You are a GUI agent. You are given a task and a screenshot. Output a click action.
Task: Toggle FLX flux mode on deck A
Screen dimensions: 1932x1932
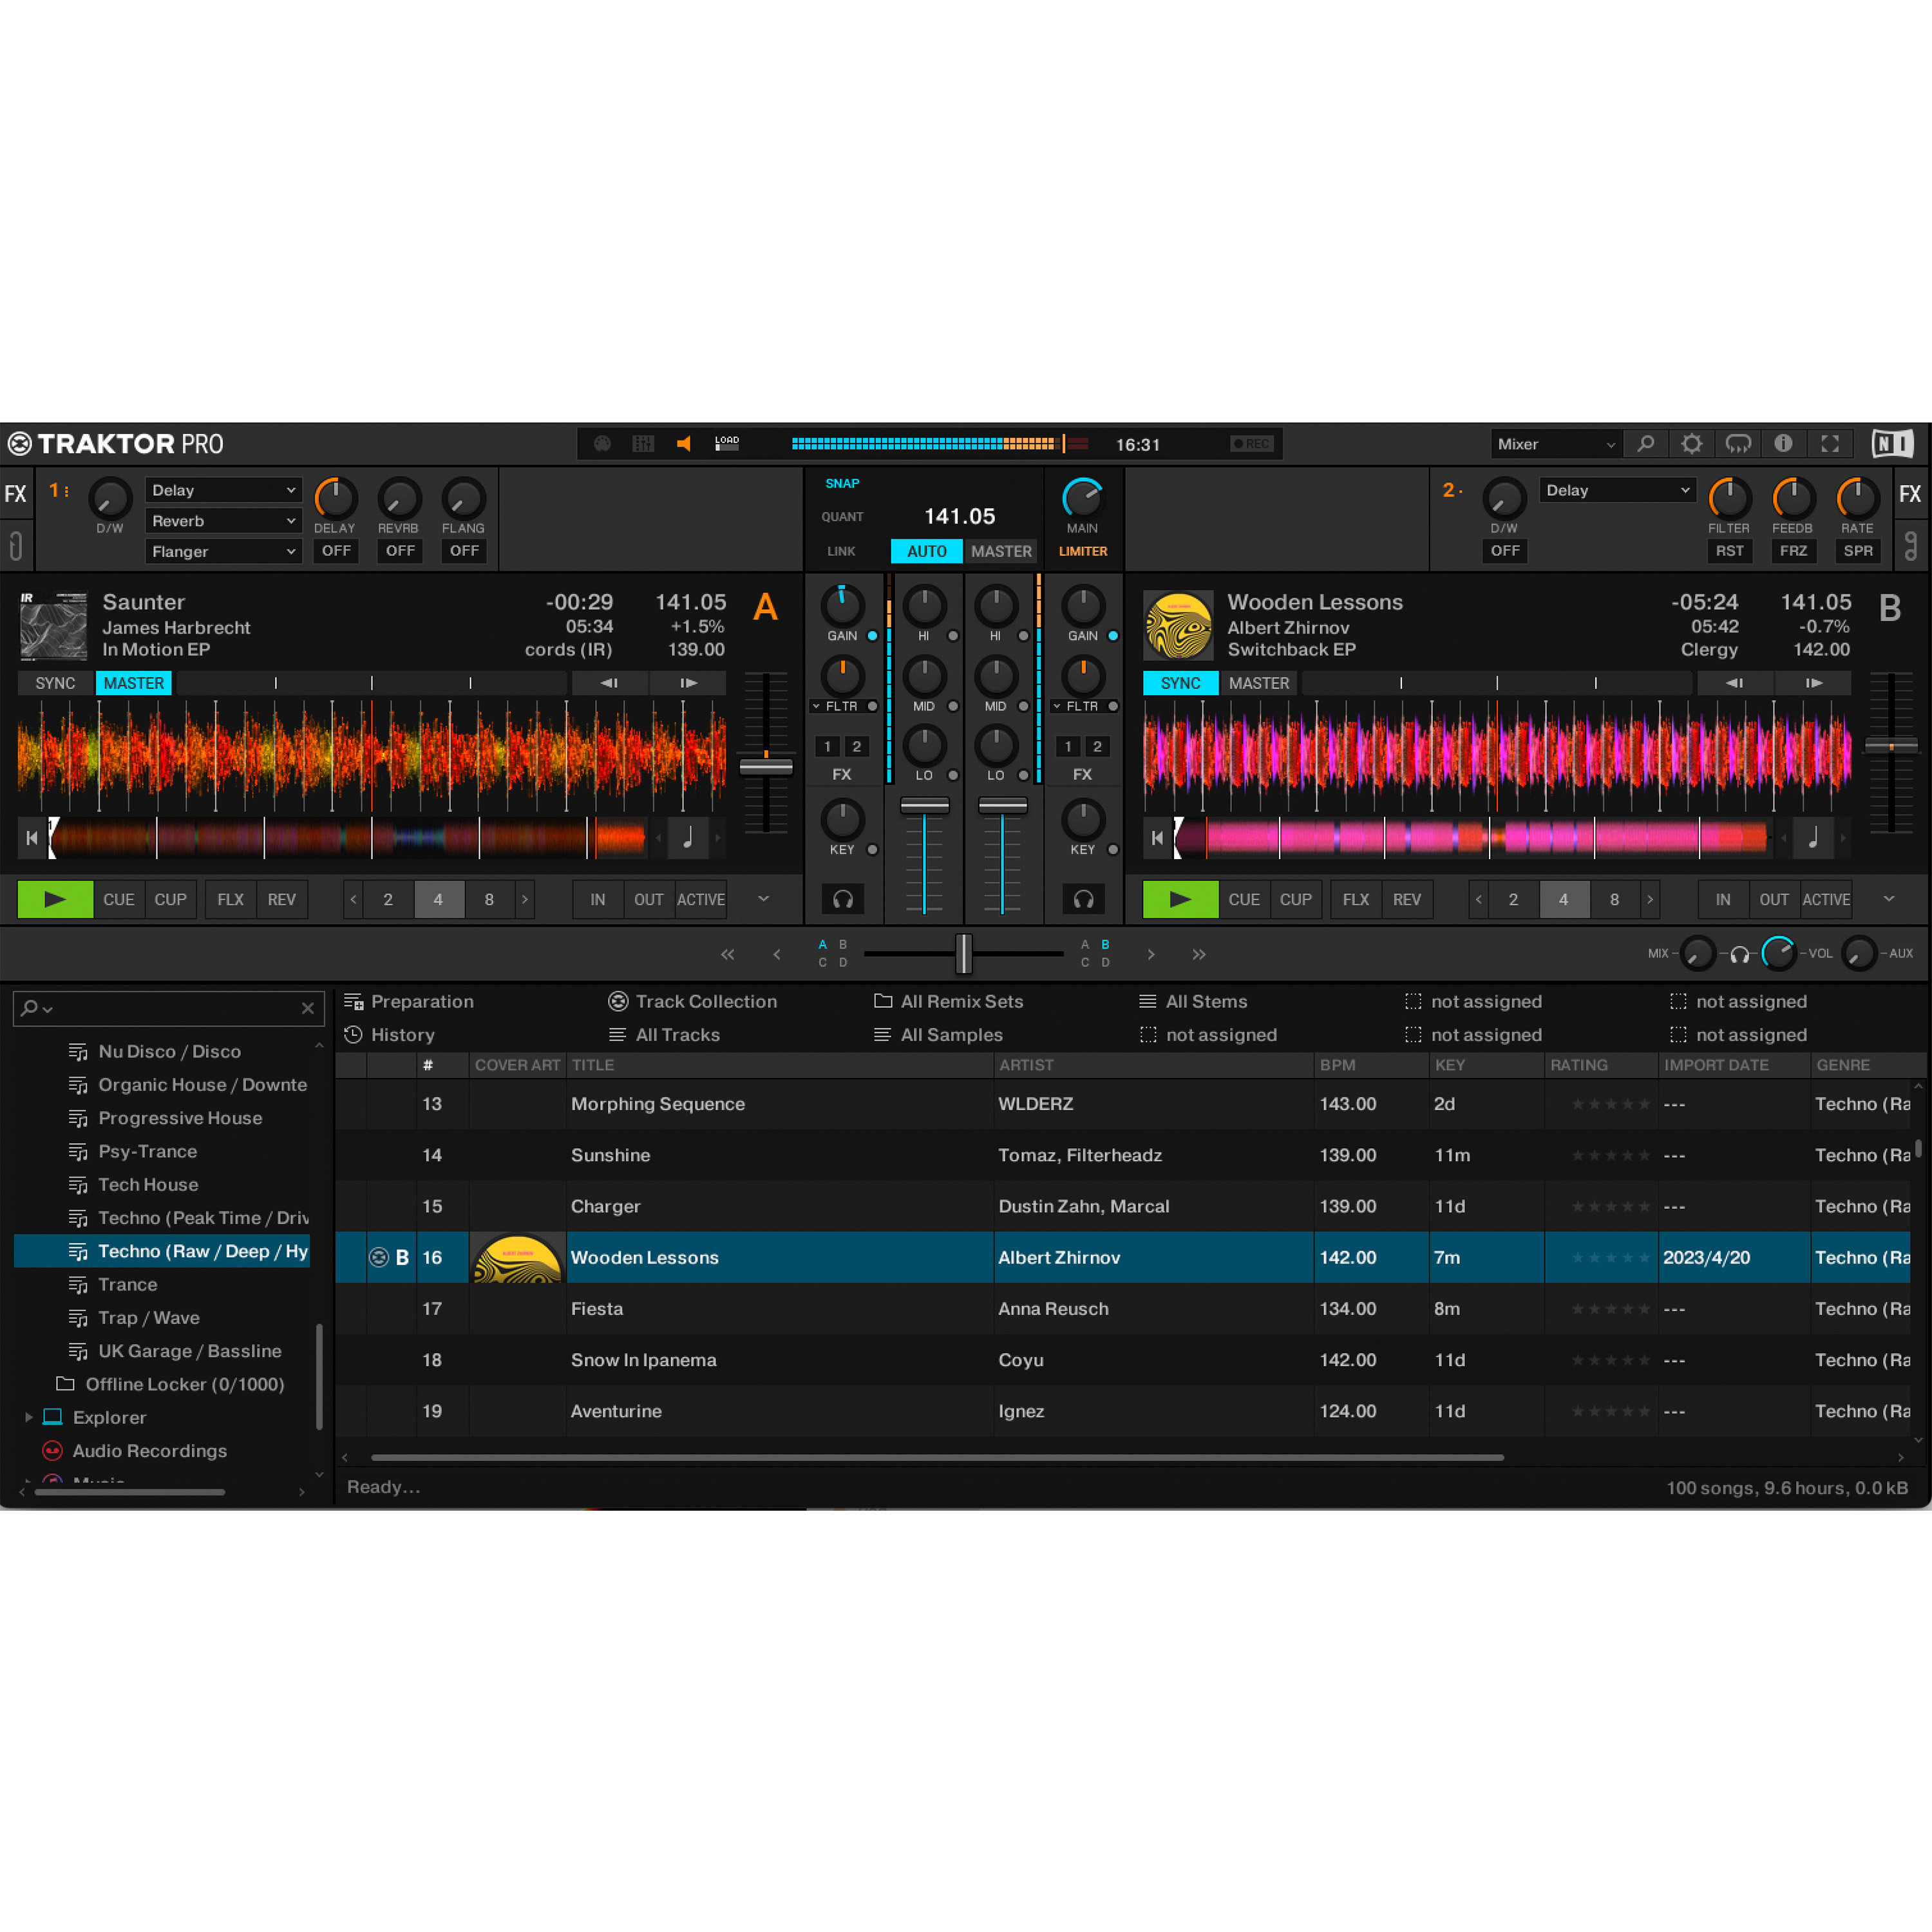231,899
